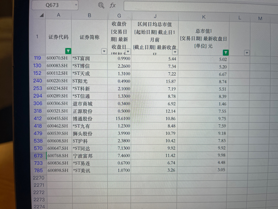This screenshot has width=278, height=209.
Task: Click cell 正源股份
Action: tap(90, 111)
